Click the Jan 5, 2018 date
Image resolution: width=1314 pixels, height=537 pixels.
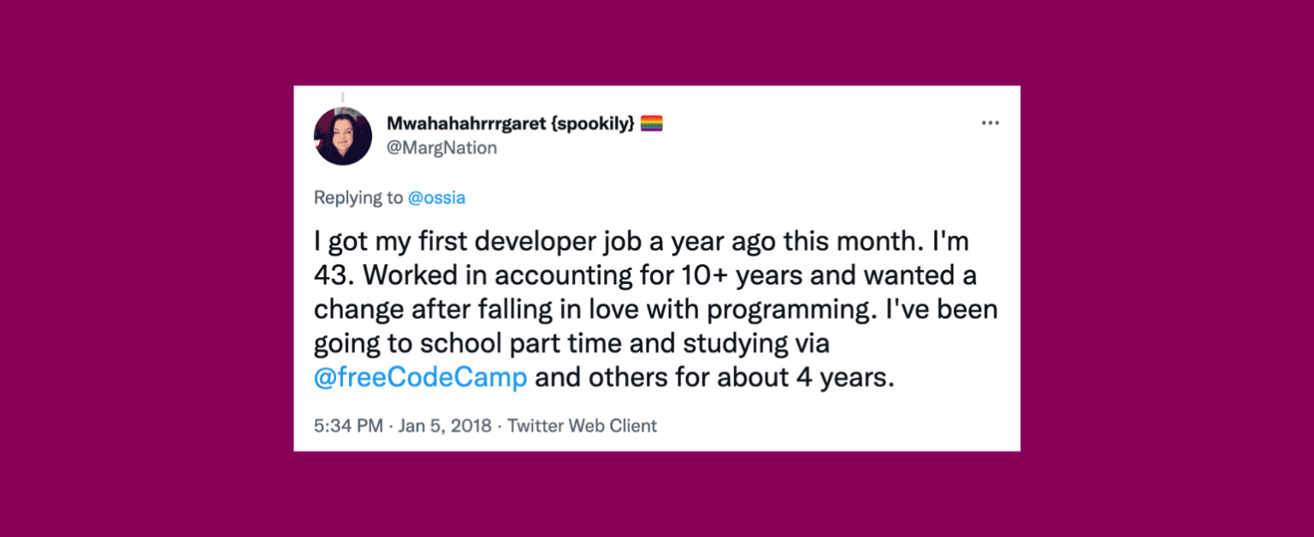(444, 425)
